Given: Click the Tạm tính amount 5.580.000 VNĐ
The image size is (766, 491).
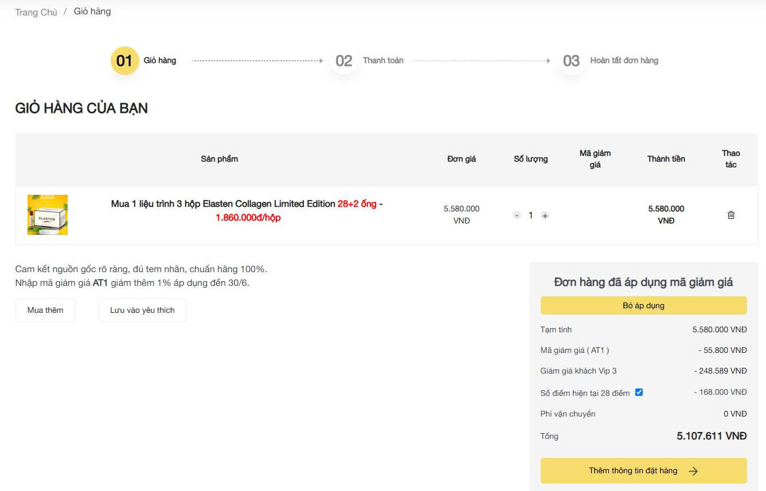Looking at the screenshot, I should point(720,329).
